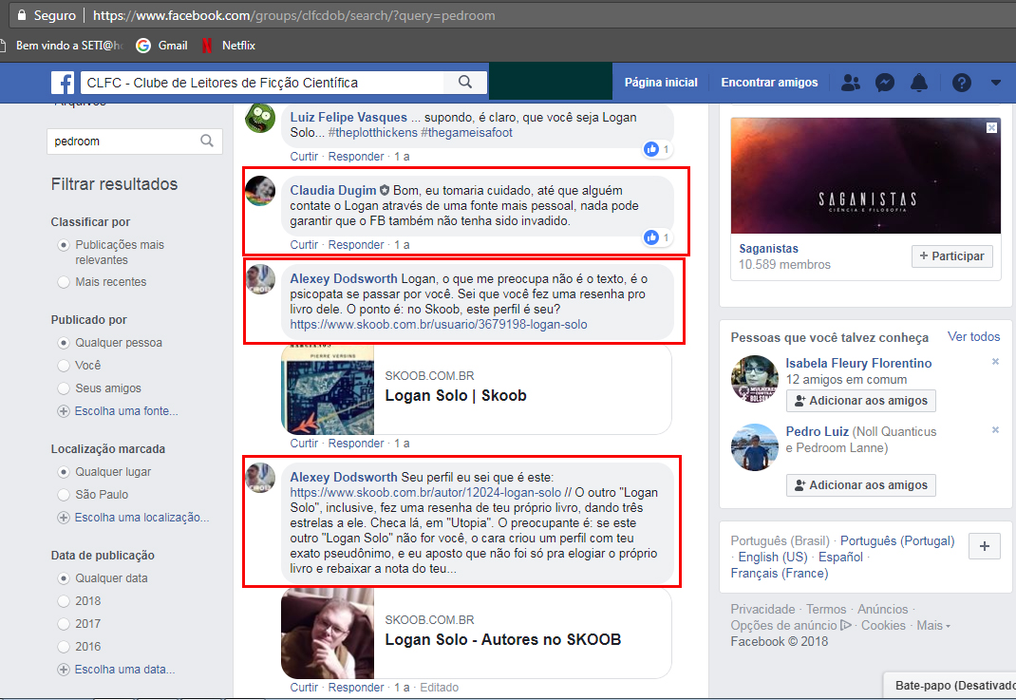
Task: Switch language to English (US)
Action: (x=772, y=557)
